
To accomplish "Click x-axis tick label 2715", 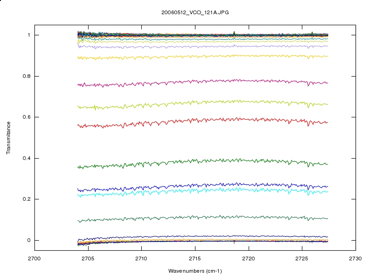I will [x=195, y=258].
